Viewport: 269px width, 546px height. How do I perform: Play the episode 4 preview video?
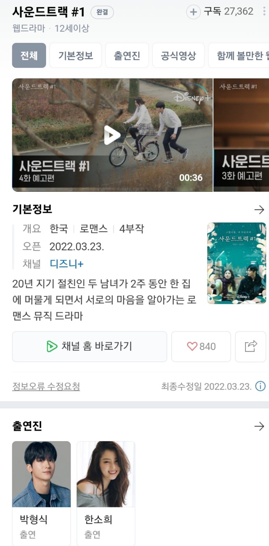tap(112, 135)
